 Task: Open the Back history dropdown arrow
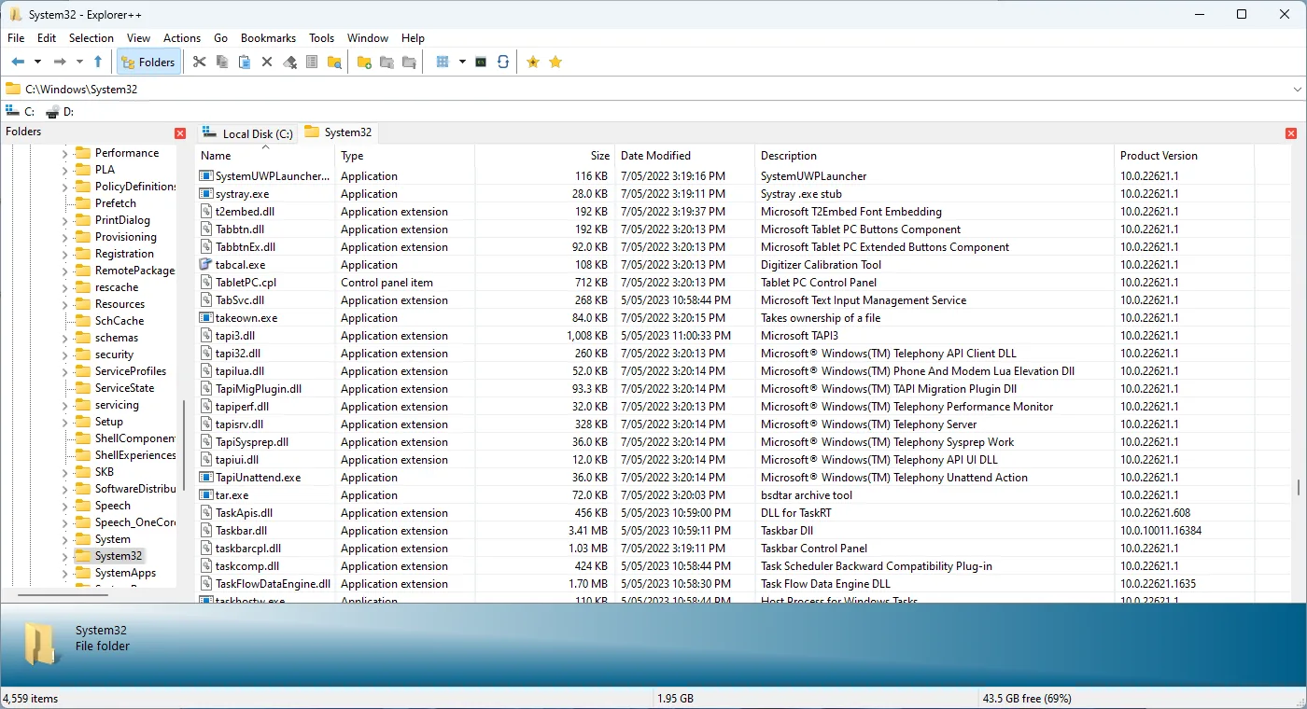point(37,62)
